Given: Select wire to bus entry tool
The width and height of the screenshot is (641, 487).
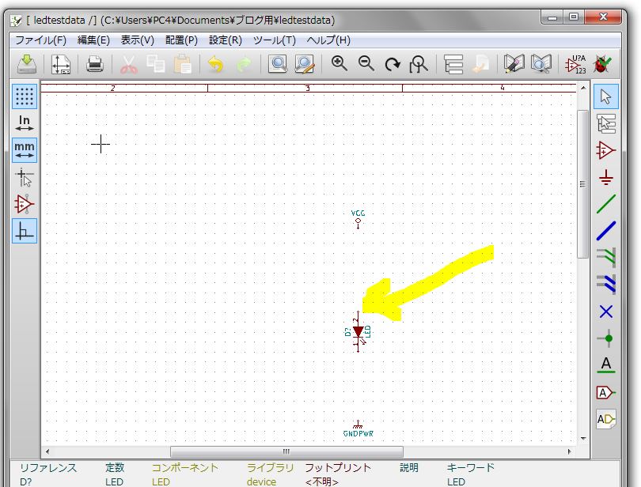Looking at the screenshot, I should 606,258.
